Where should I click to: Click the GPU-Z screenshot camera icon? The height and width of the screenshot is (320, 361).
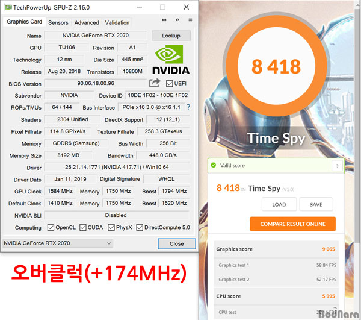(164, 20)
